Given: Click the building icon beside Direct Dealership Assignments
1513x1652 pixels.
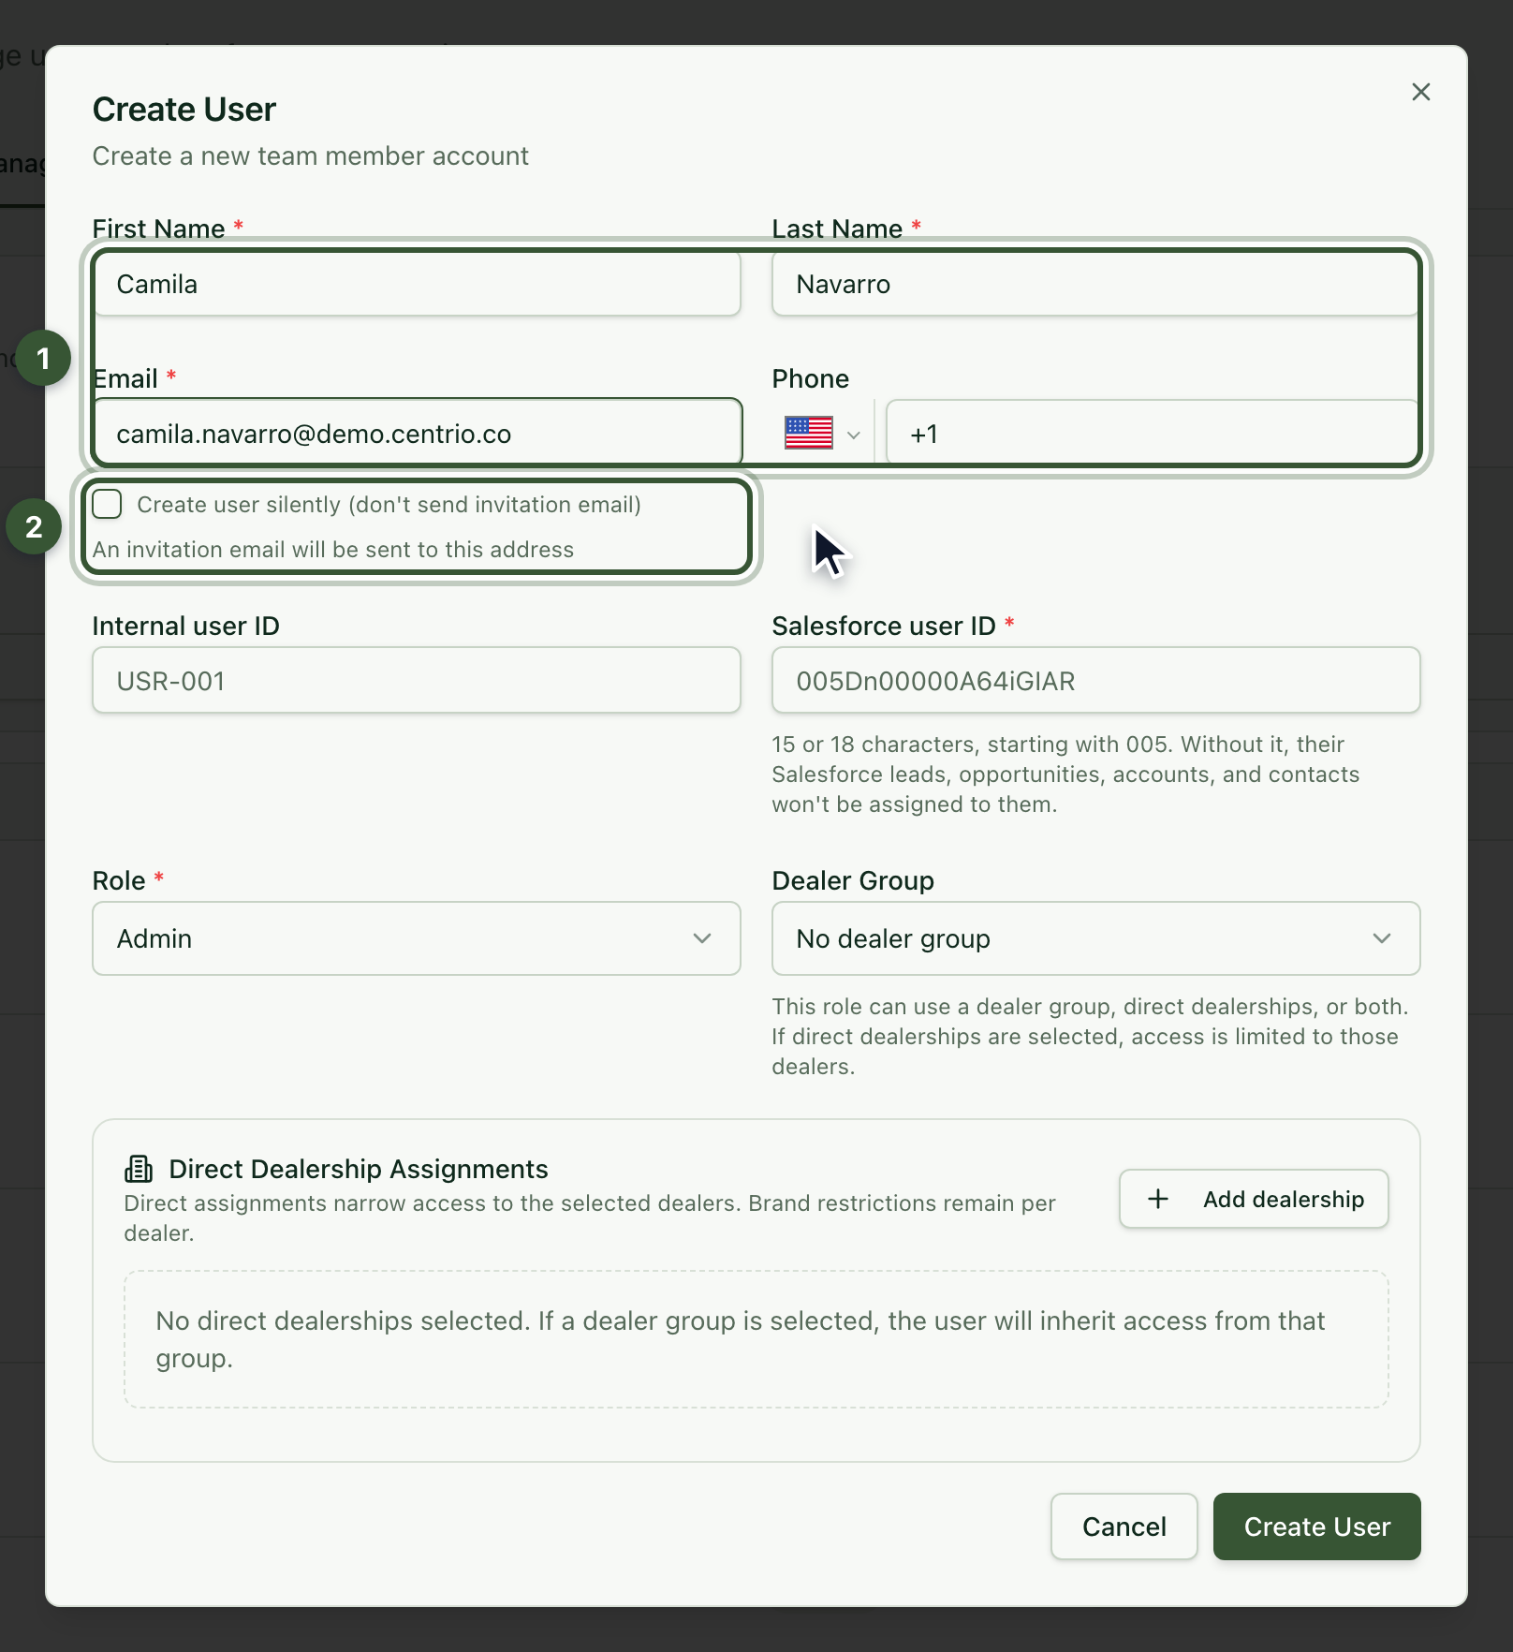Looking at the screenshot, I should point(139,1169).
